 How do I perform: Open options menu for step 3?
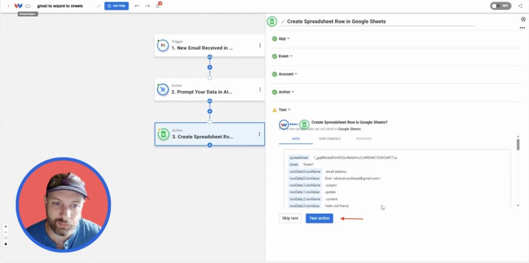pyautogui.click(x=259, y=134)
